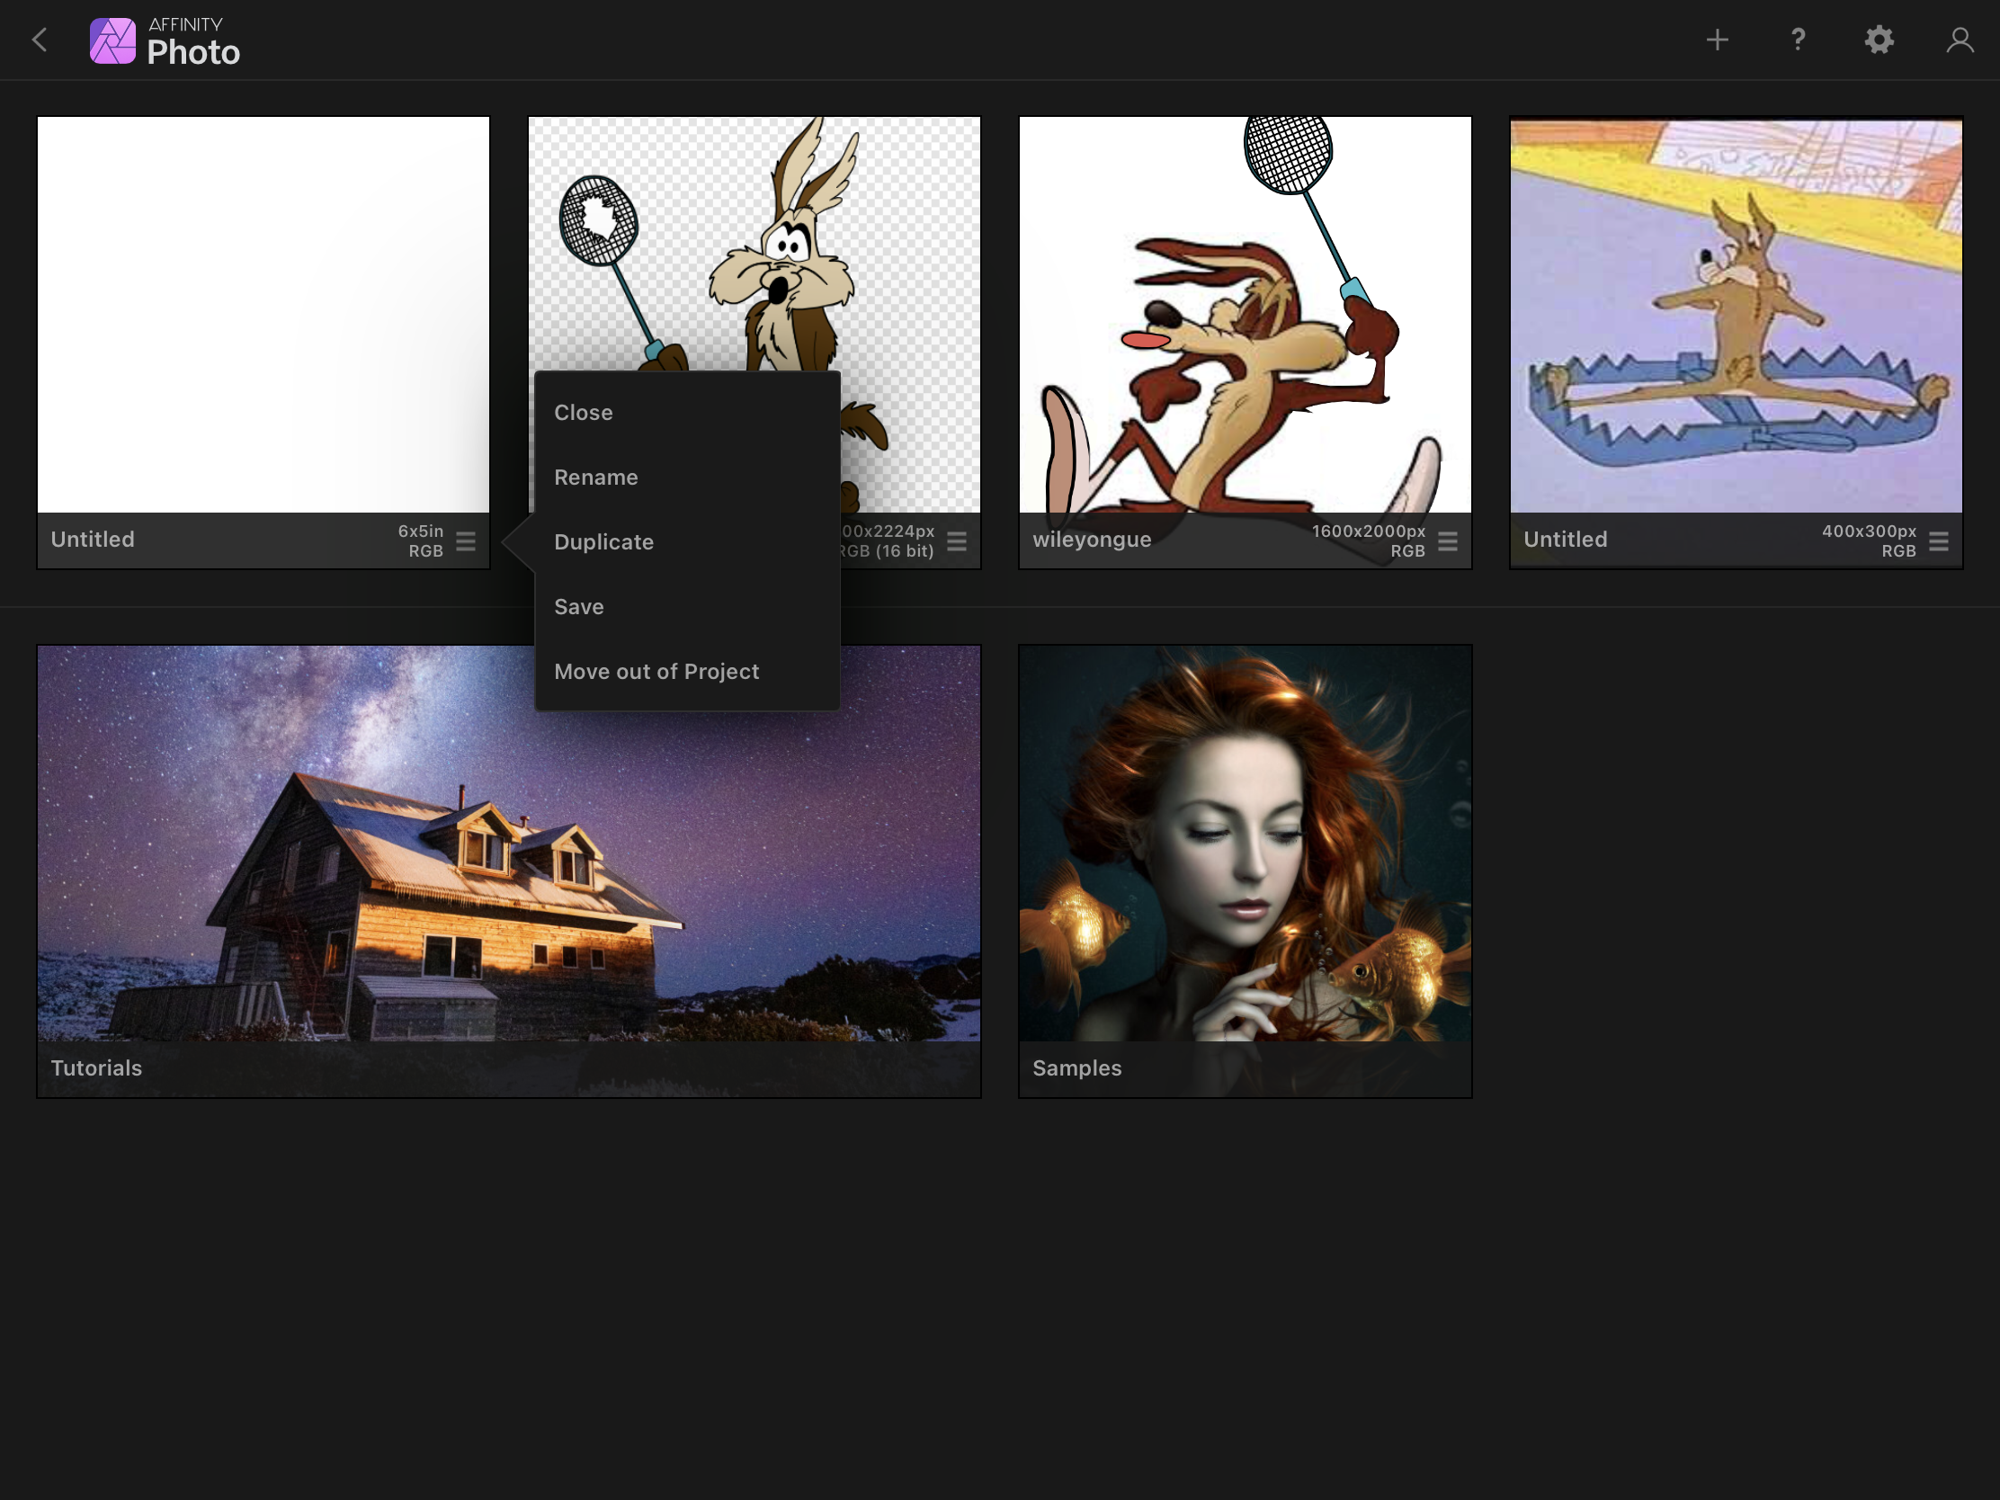Click the wileyongue document name
2000x1500 pixels.
(1092, 540)
